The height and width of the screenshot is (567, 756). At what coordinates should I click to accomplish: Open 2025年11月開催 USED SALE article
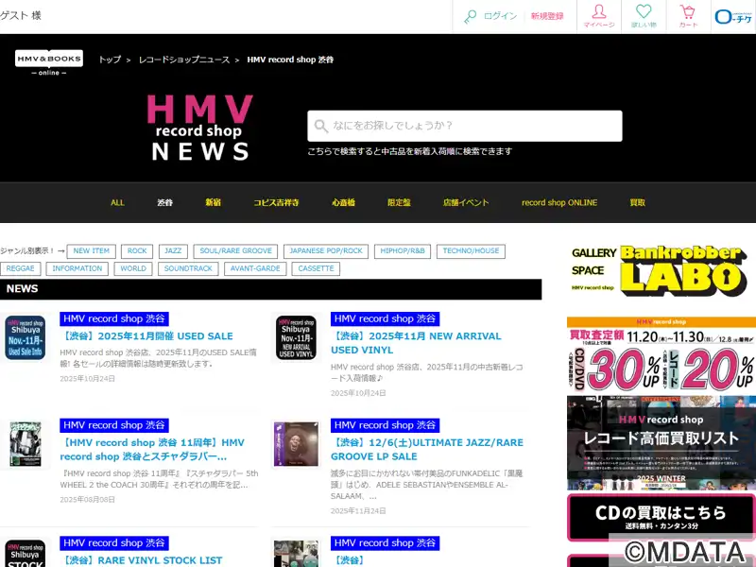click(146, 336)
